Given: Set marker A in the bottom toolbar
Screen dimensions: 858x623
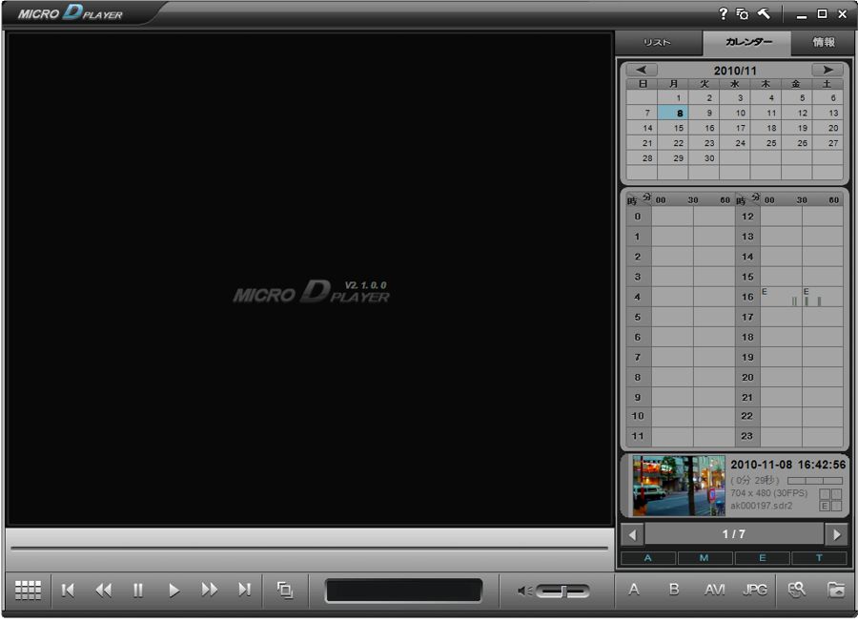Looking at the screenshot, I should pyautogui.click(x=634, y=591).
